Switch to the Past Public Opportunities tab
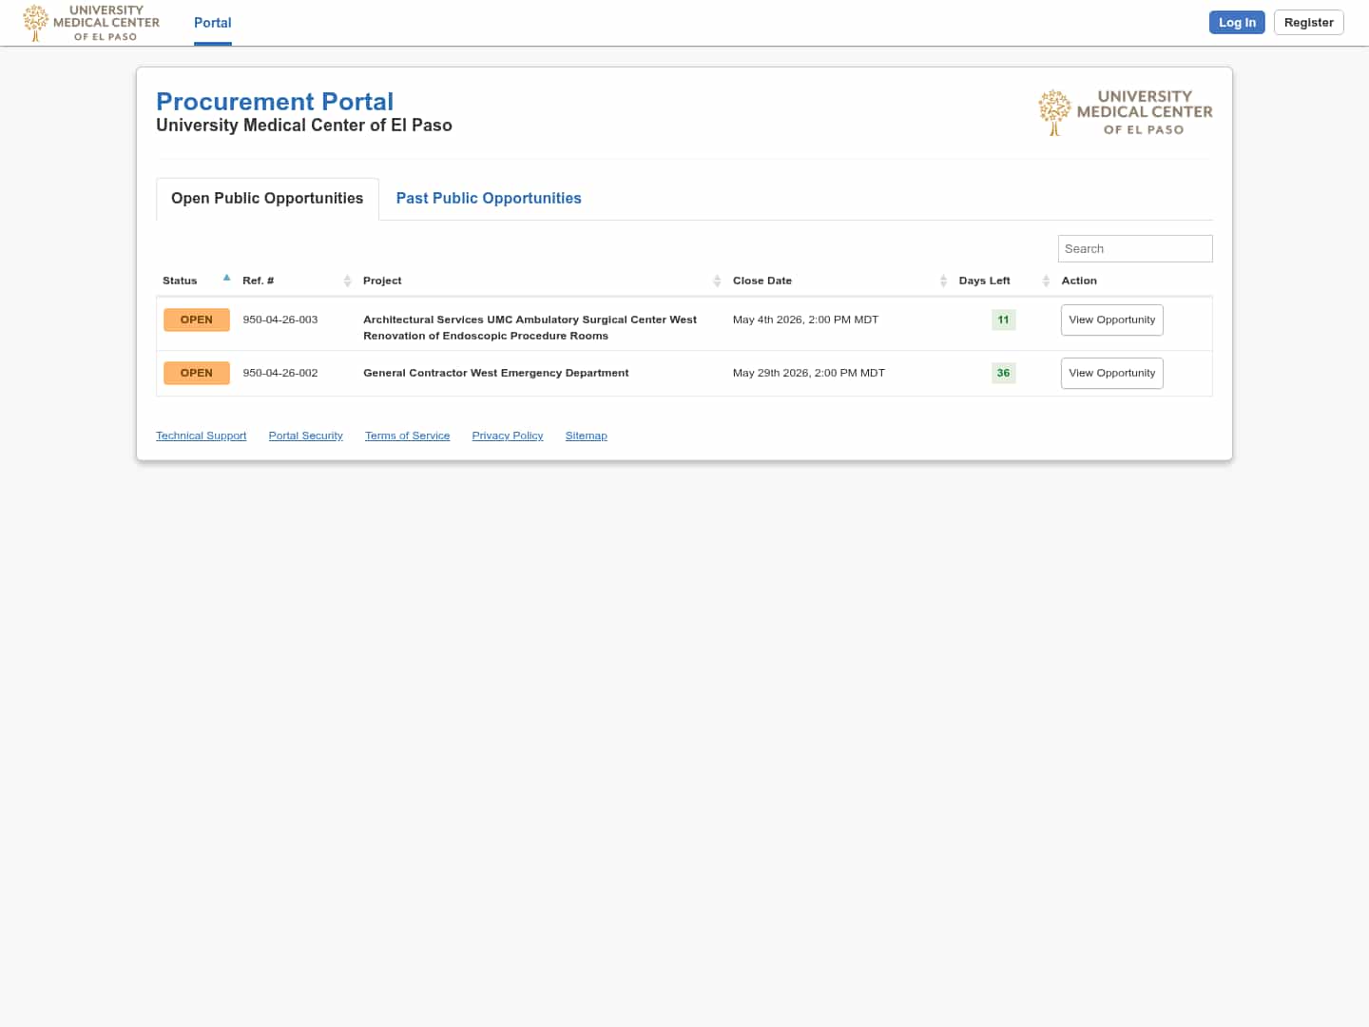The image size is (1369, 1027). point(488,198)
